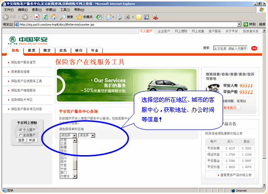Viewport: 268px width, 194px height.
Task: Click the IE Stop toolbar icon
Action: point(37,17)
